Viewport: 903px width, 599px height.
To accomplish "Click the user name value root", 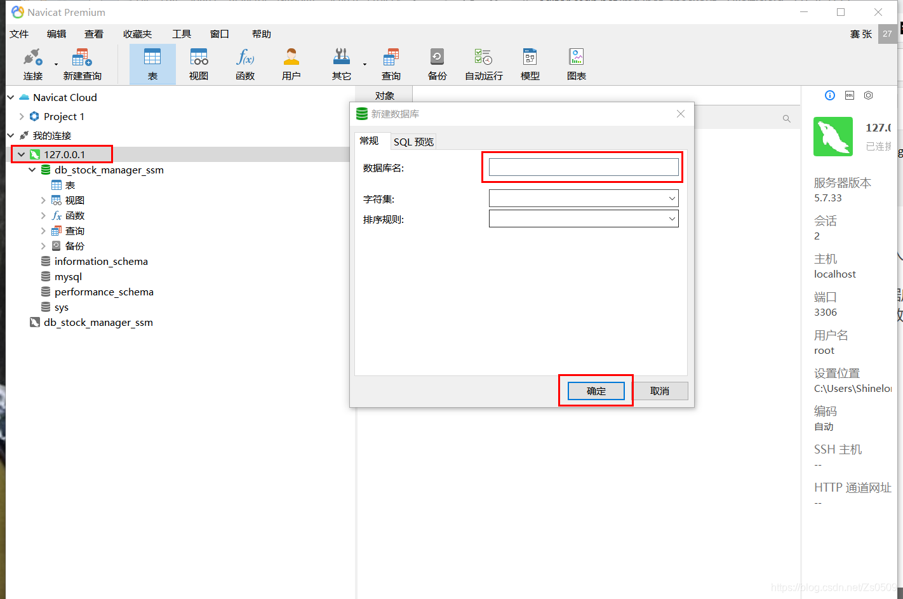I will [824, 350].
